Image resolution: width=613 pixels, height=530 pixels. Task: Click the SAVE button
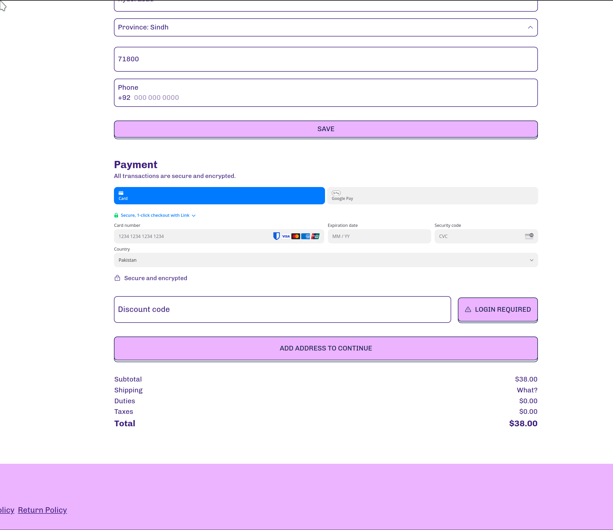pyautogui.click(x=326, y=129)
